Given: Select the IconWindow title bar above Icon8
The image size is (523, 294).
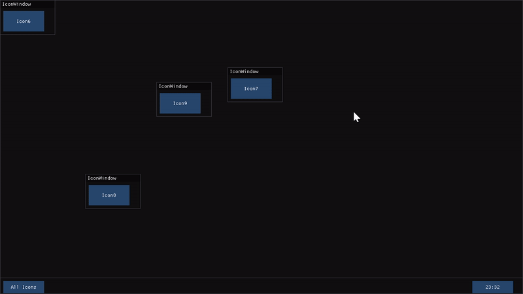Looking at the screenshot, I should pos(129,178).
